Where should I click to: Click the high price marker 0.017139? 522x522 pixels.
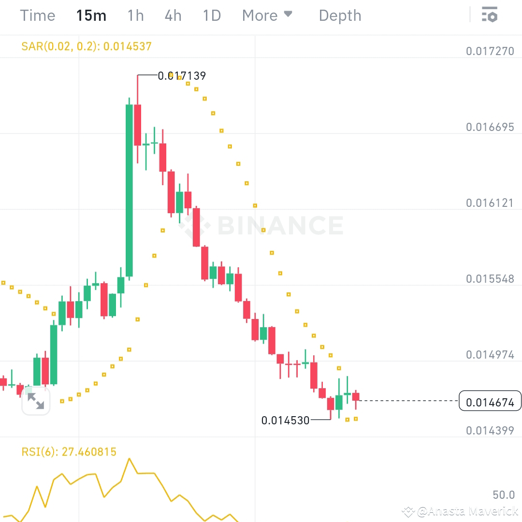182,76
